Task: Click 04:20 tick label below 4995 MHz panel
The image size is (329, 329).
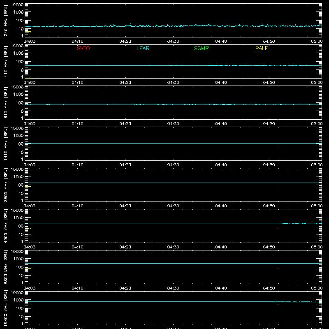Action: coord(125,247)
